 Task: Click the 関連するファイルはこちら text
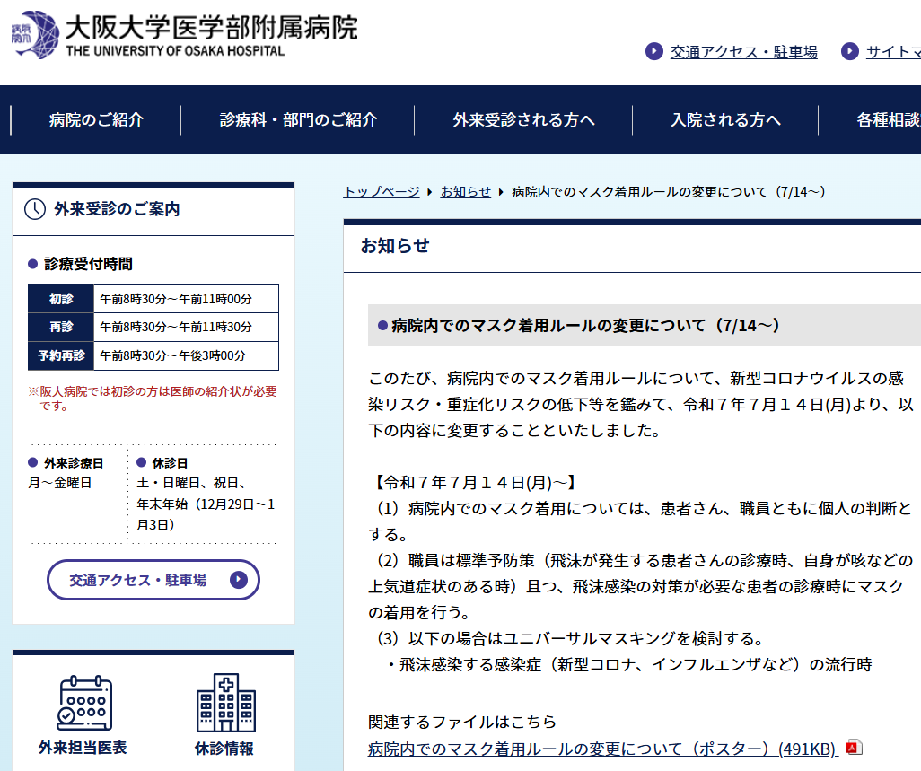(461, 722)
